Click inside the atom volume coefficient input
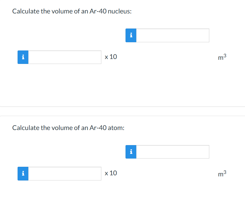The image size is (245, 206). 65,173
